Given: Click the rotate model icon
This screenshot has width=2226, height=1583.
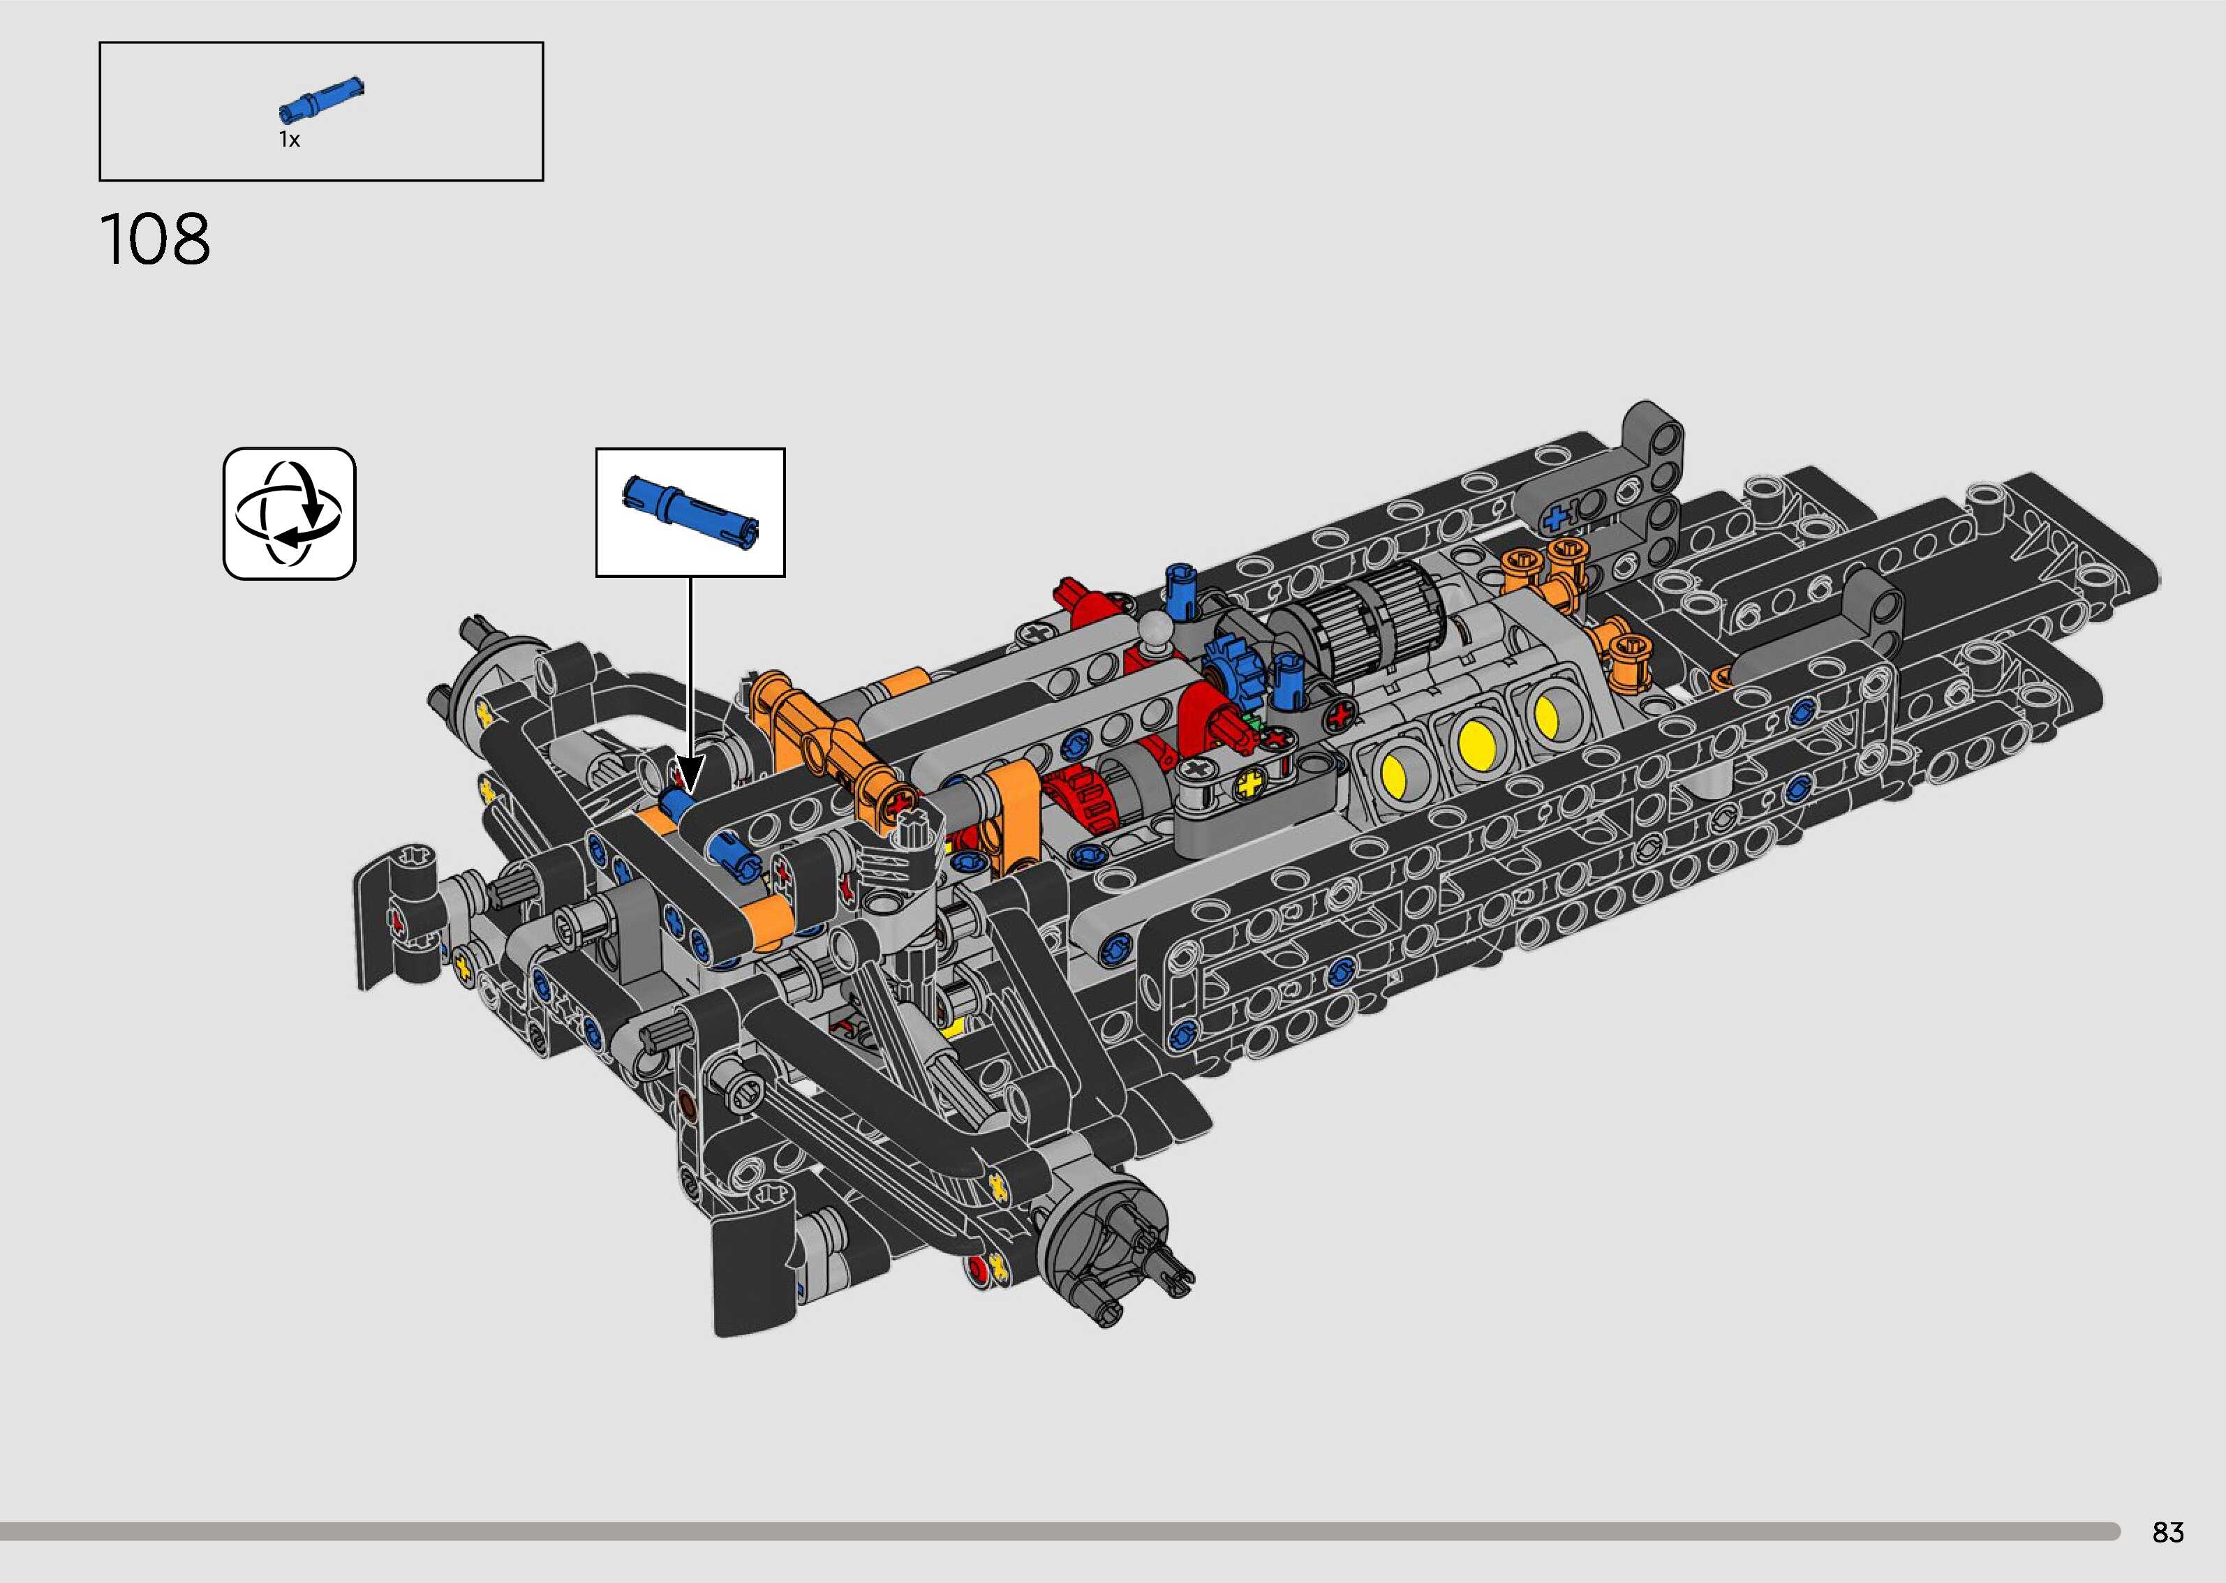Looking at the screenshot, I should pyautogui.click(x=290, y=514).
